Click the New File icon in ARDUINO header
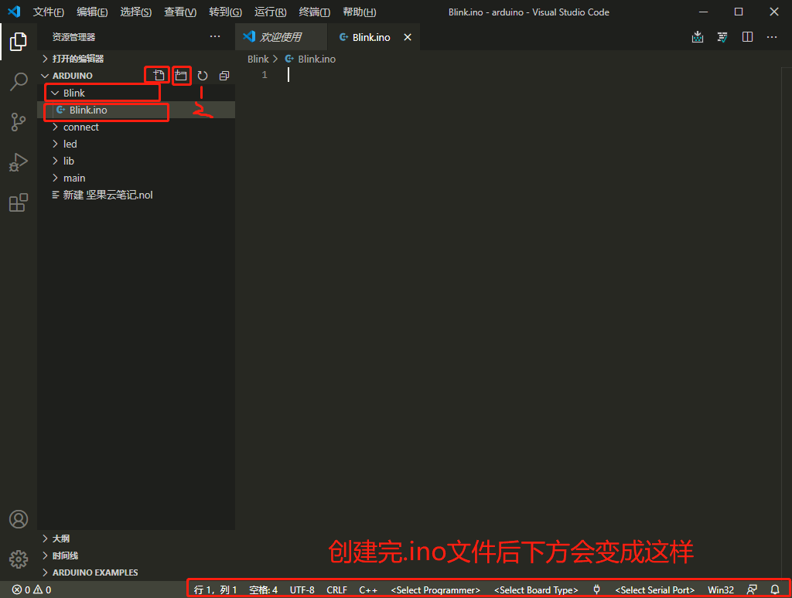 [159, 76]
